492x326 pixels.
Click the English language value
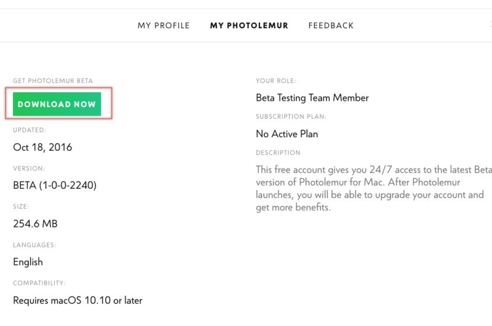[28, 262]
